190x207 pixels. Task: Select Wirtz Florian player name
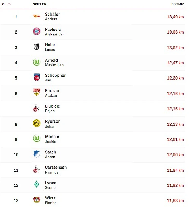51,200
